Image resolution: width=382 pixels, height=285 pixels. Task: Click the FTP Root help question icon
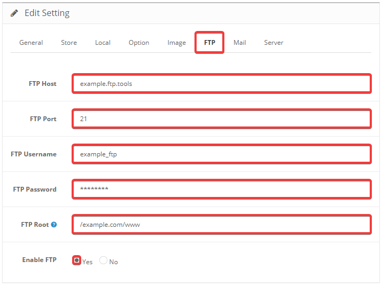tap(53, 225)
